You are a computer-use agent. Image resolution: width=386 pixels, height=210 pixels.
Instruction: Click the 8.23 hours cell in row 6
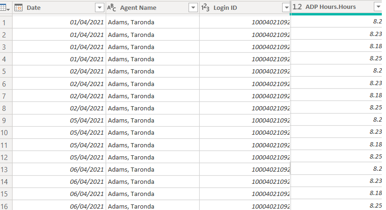click(x=336, y=83)
